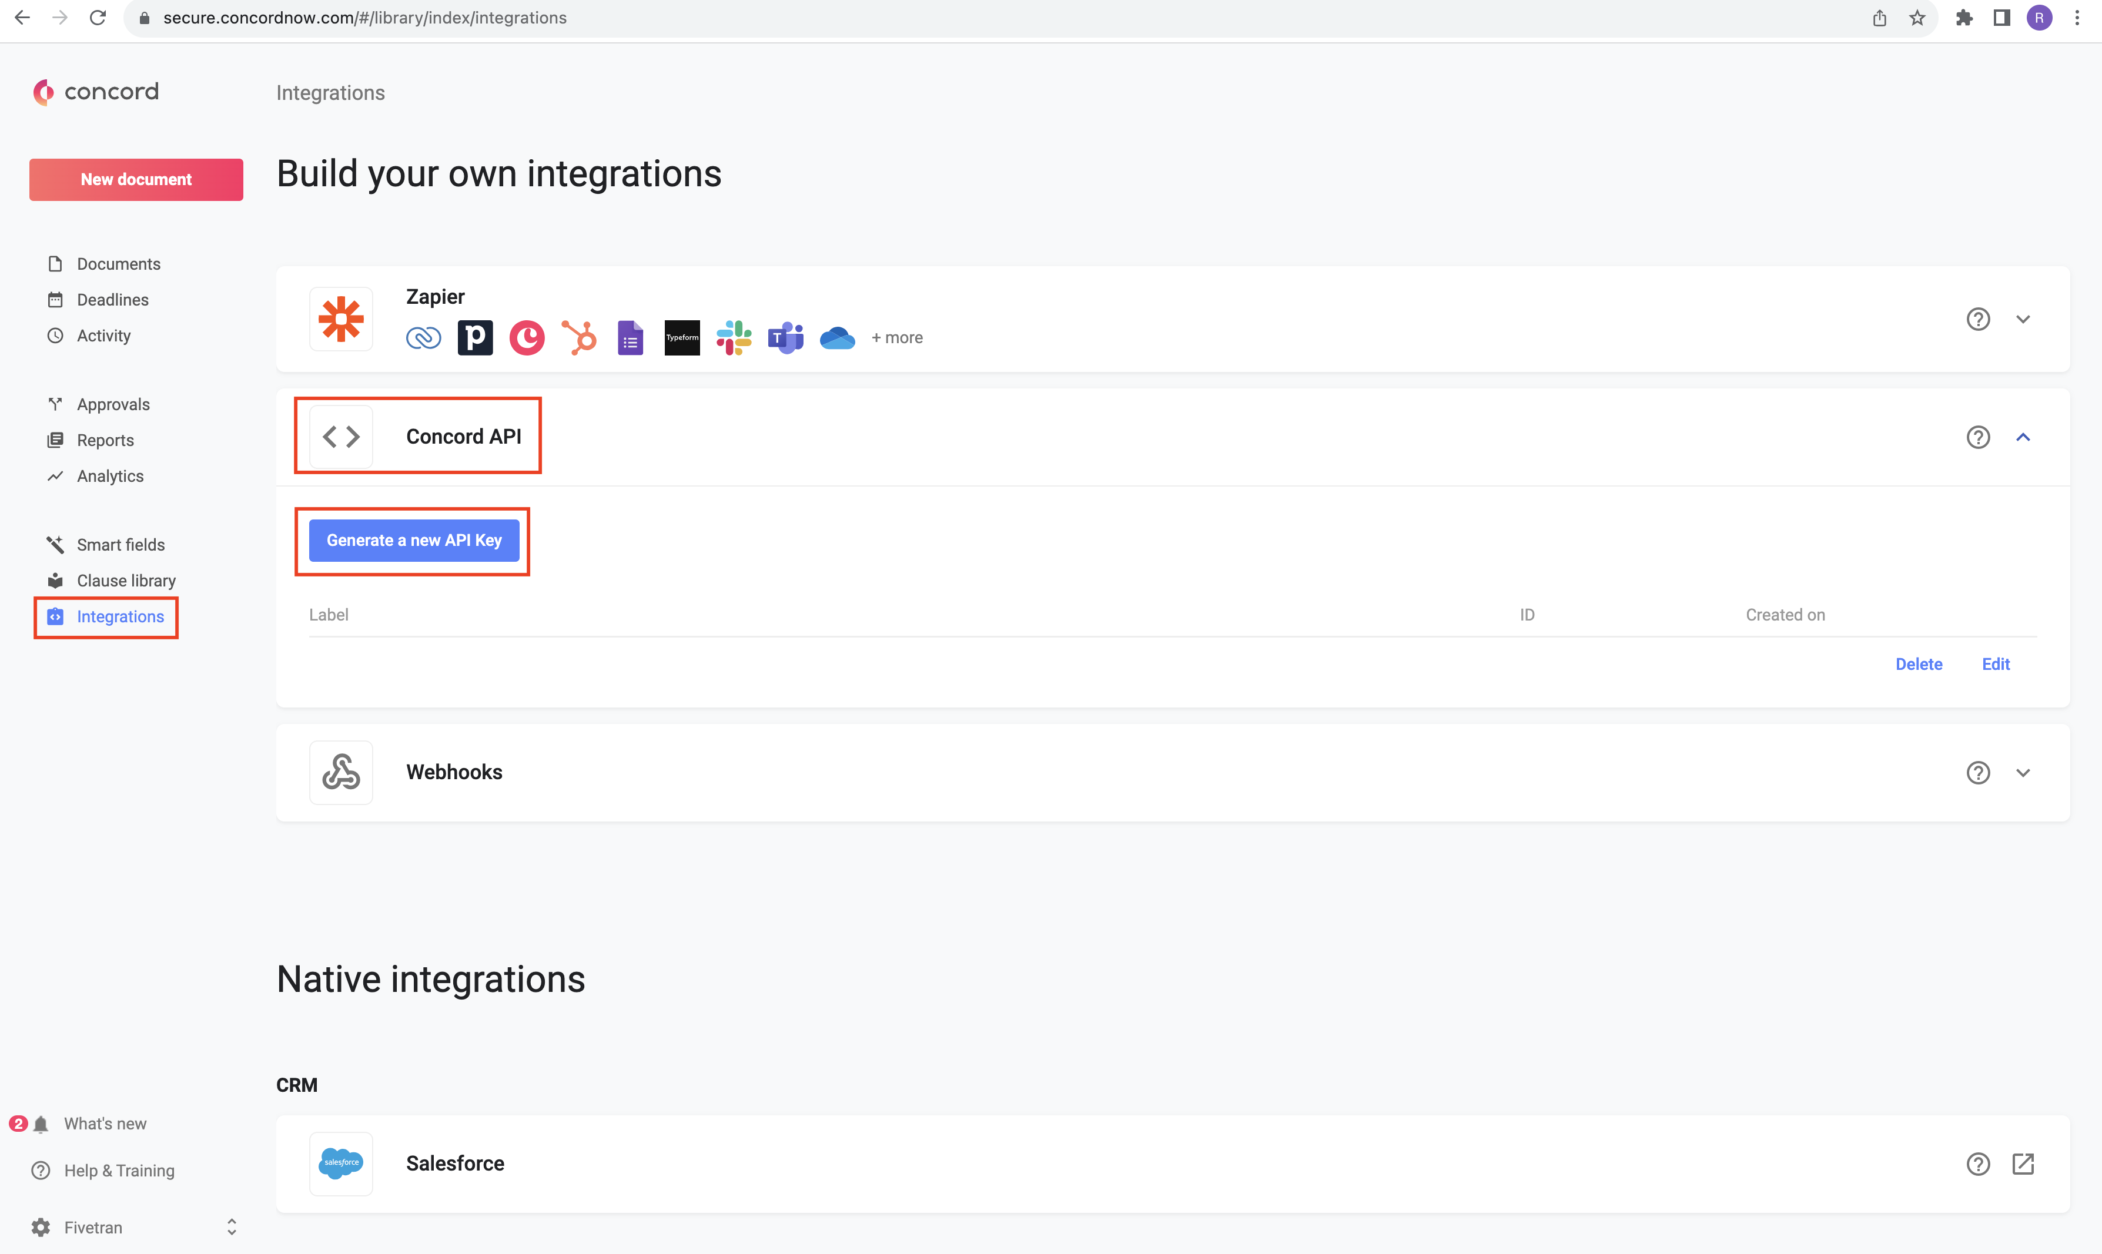Click Edit for existing API key
The width and height of the screenshot is (2102, 1254).
coord(1996,663)
